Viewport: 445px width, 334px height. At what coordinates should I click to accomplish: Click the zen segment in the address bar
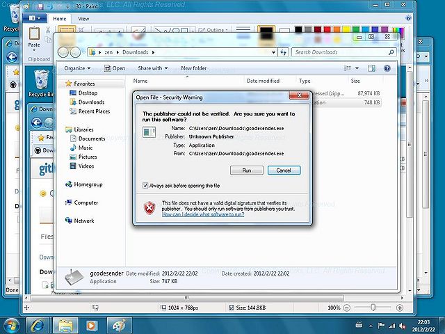tap(108, 52)
